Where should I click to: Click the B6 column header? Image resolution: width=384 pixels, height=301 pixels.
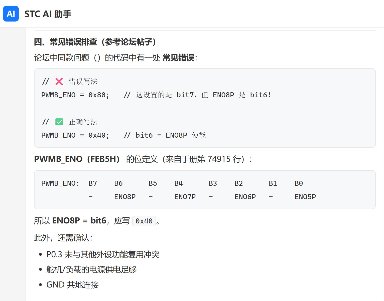click(x=118, y=183)
